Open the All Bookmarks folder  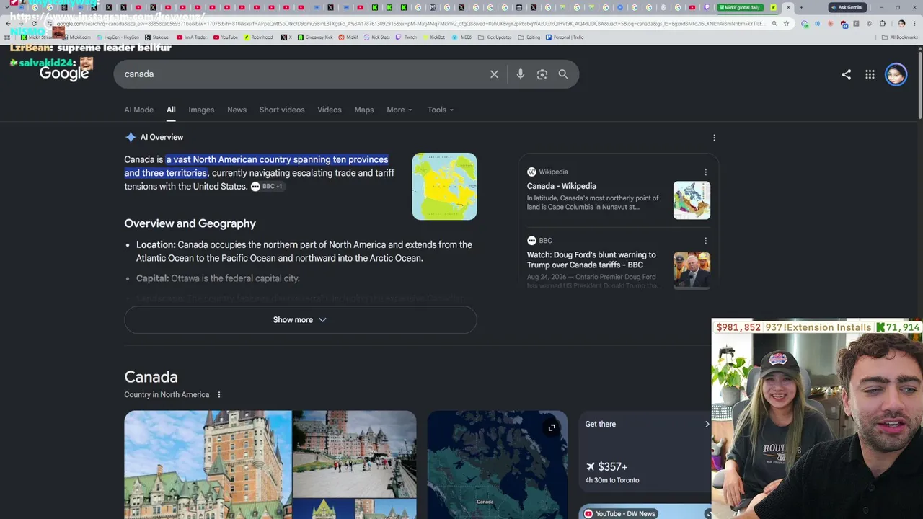(x=900, y=37)
